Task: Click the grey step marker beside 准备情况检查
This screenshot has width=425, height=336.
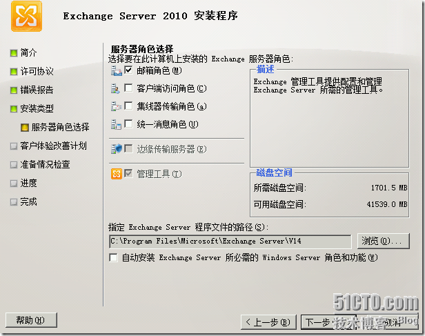Action: point(14,165)
